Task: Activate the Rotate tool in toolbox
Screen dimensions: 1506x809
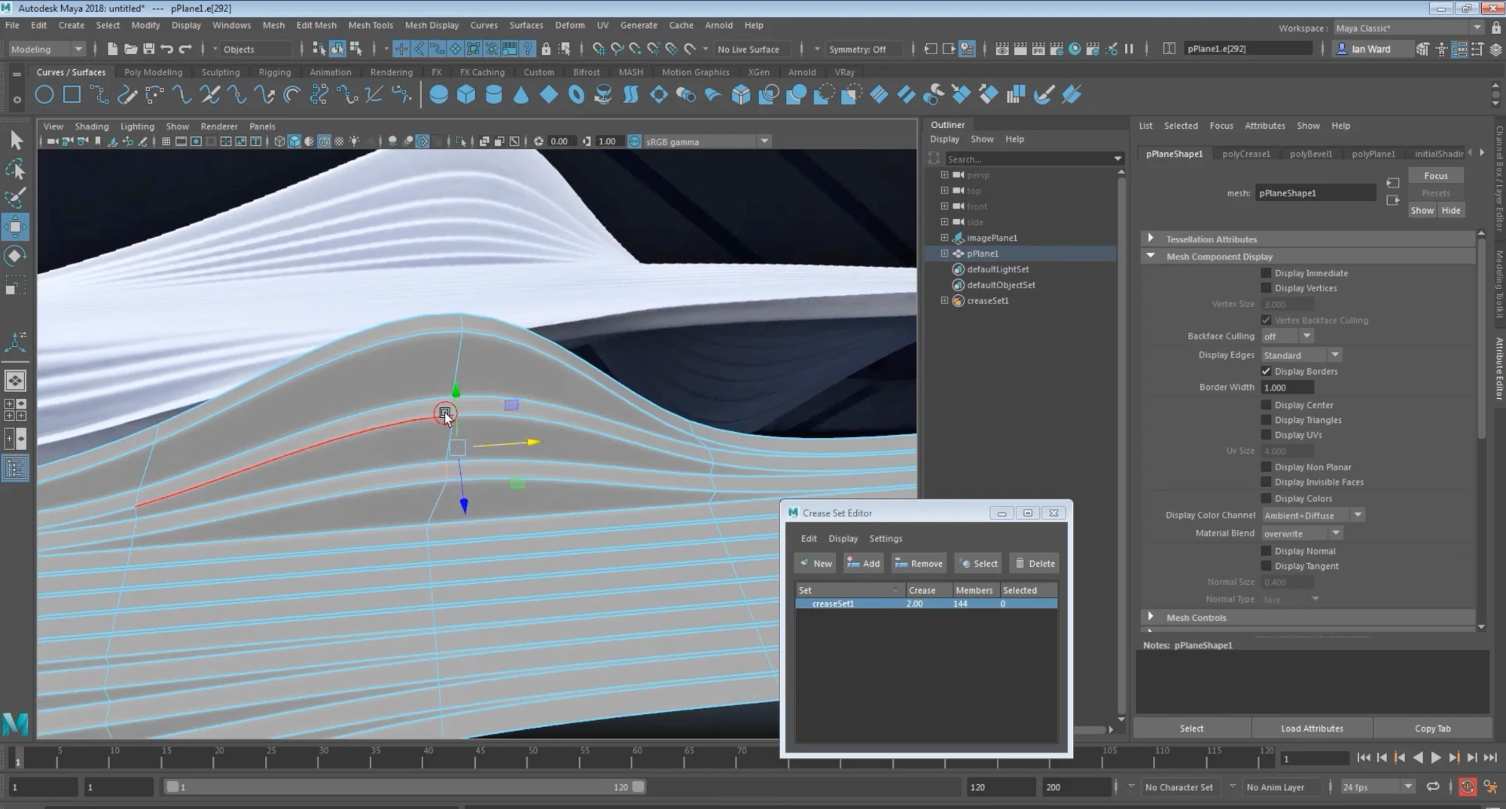Action: point(16,256)
